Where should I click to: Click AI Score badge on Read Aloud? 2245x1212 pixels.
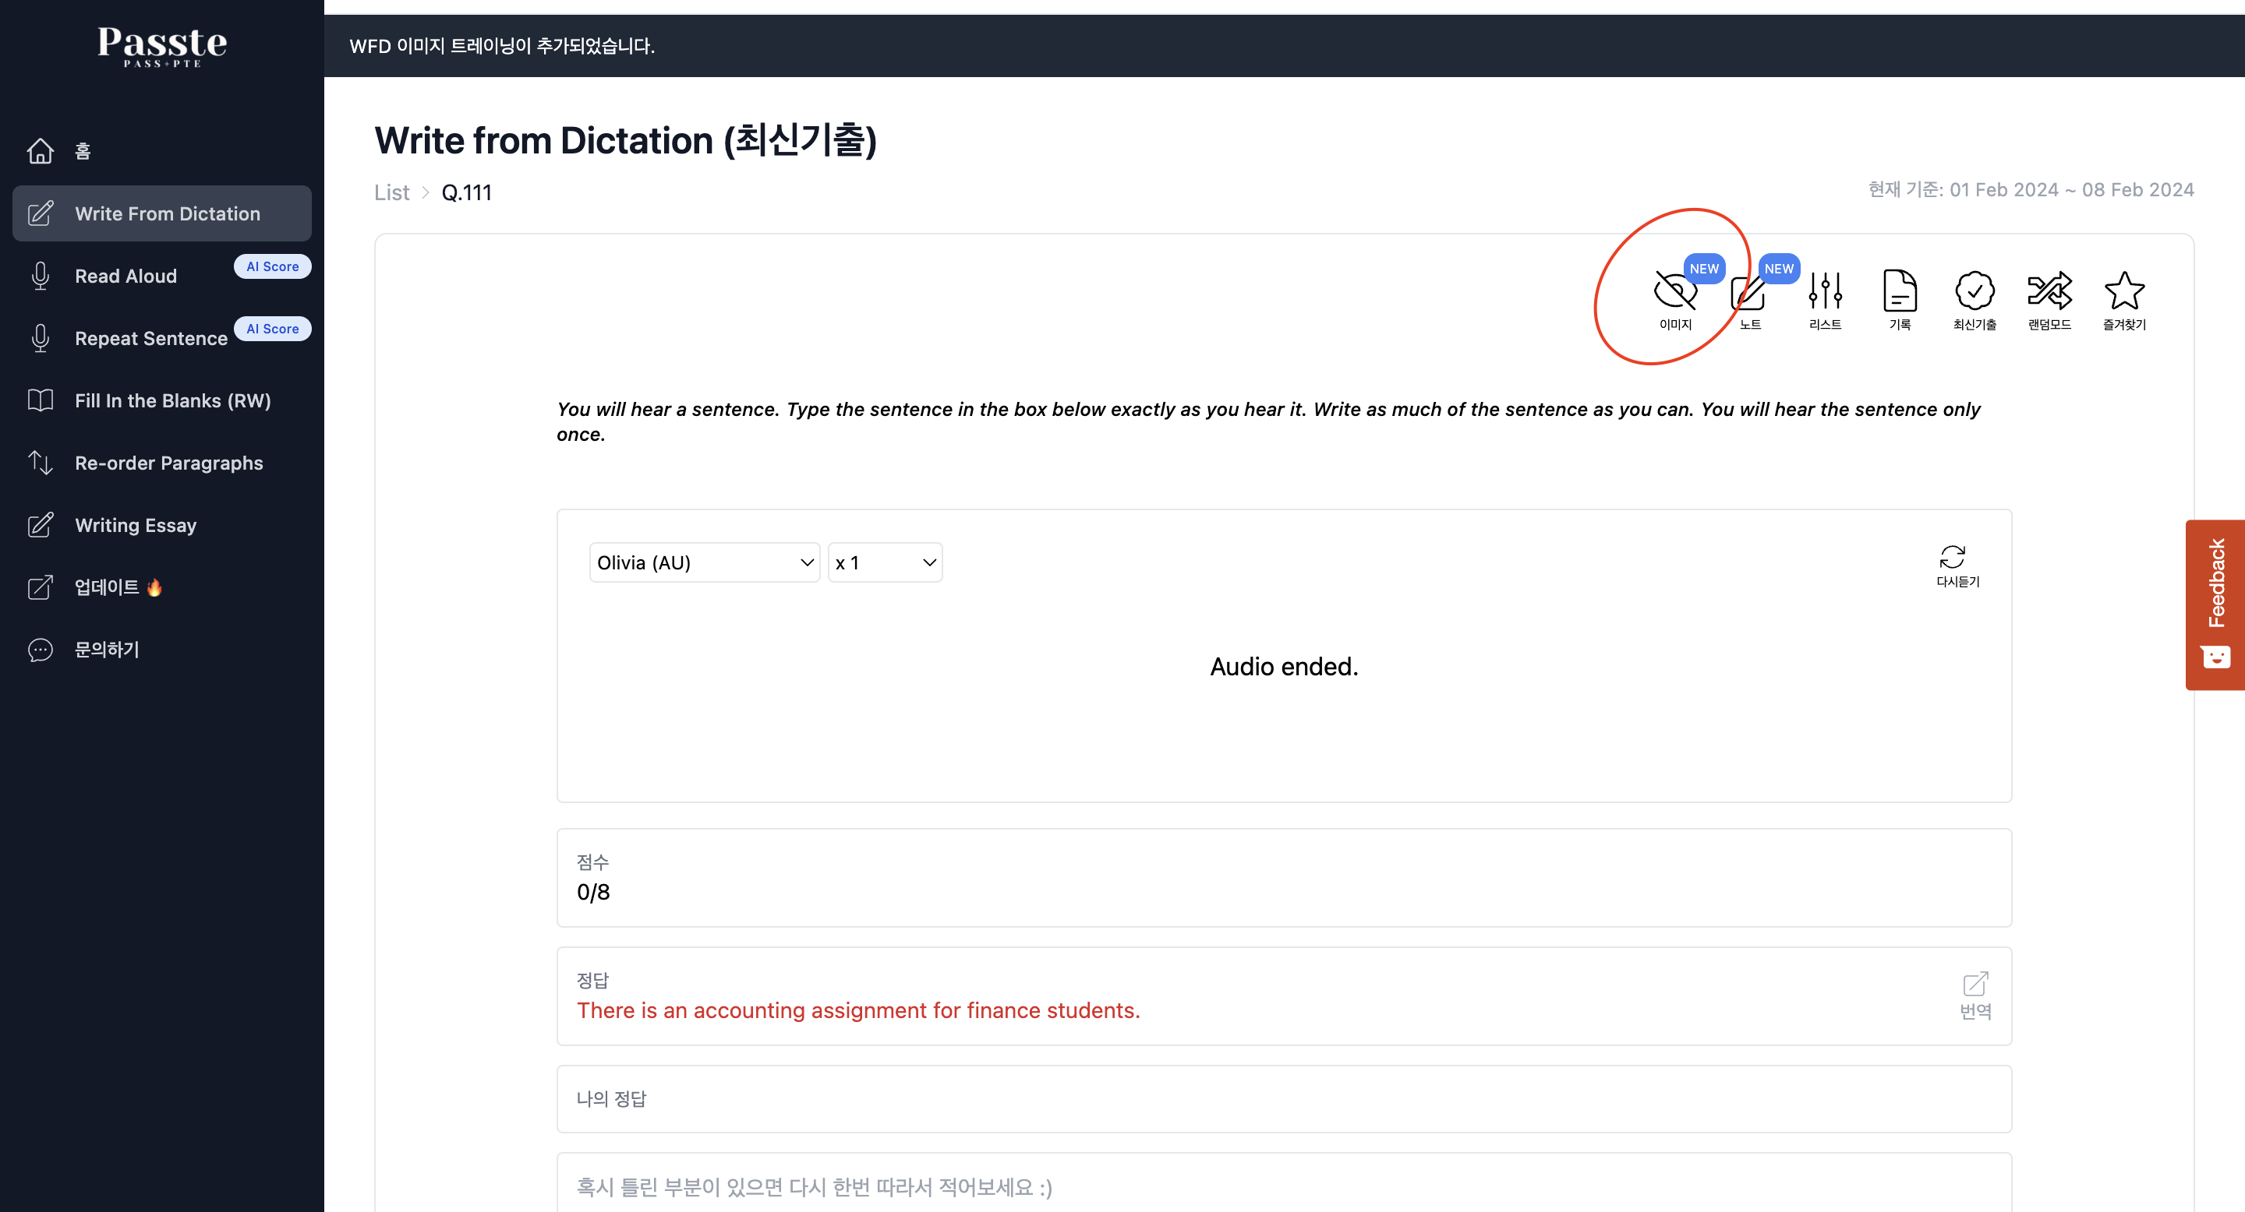coord(272,266)
